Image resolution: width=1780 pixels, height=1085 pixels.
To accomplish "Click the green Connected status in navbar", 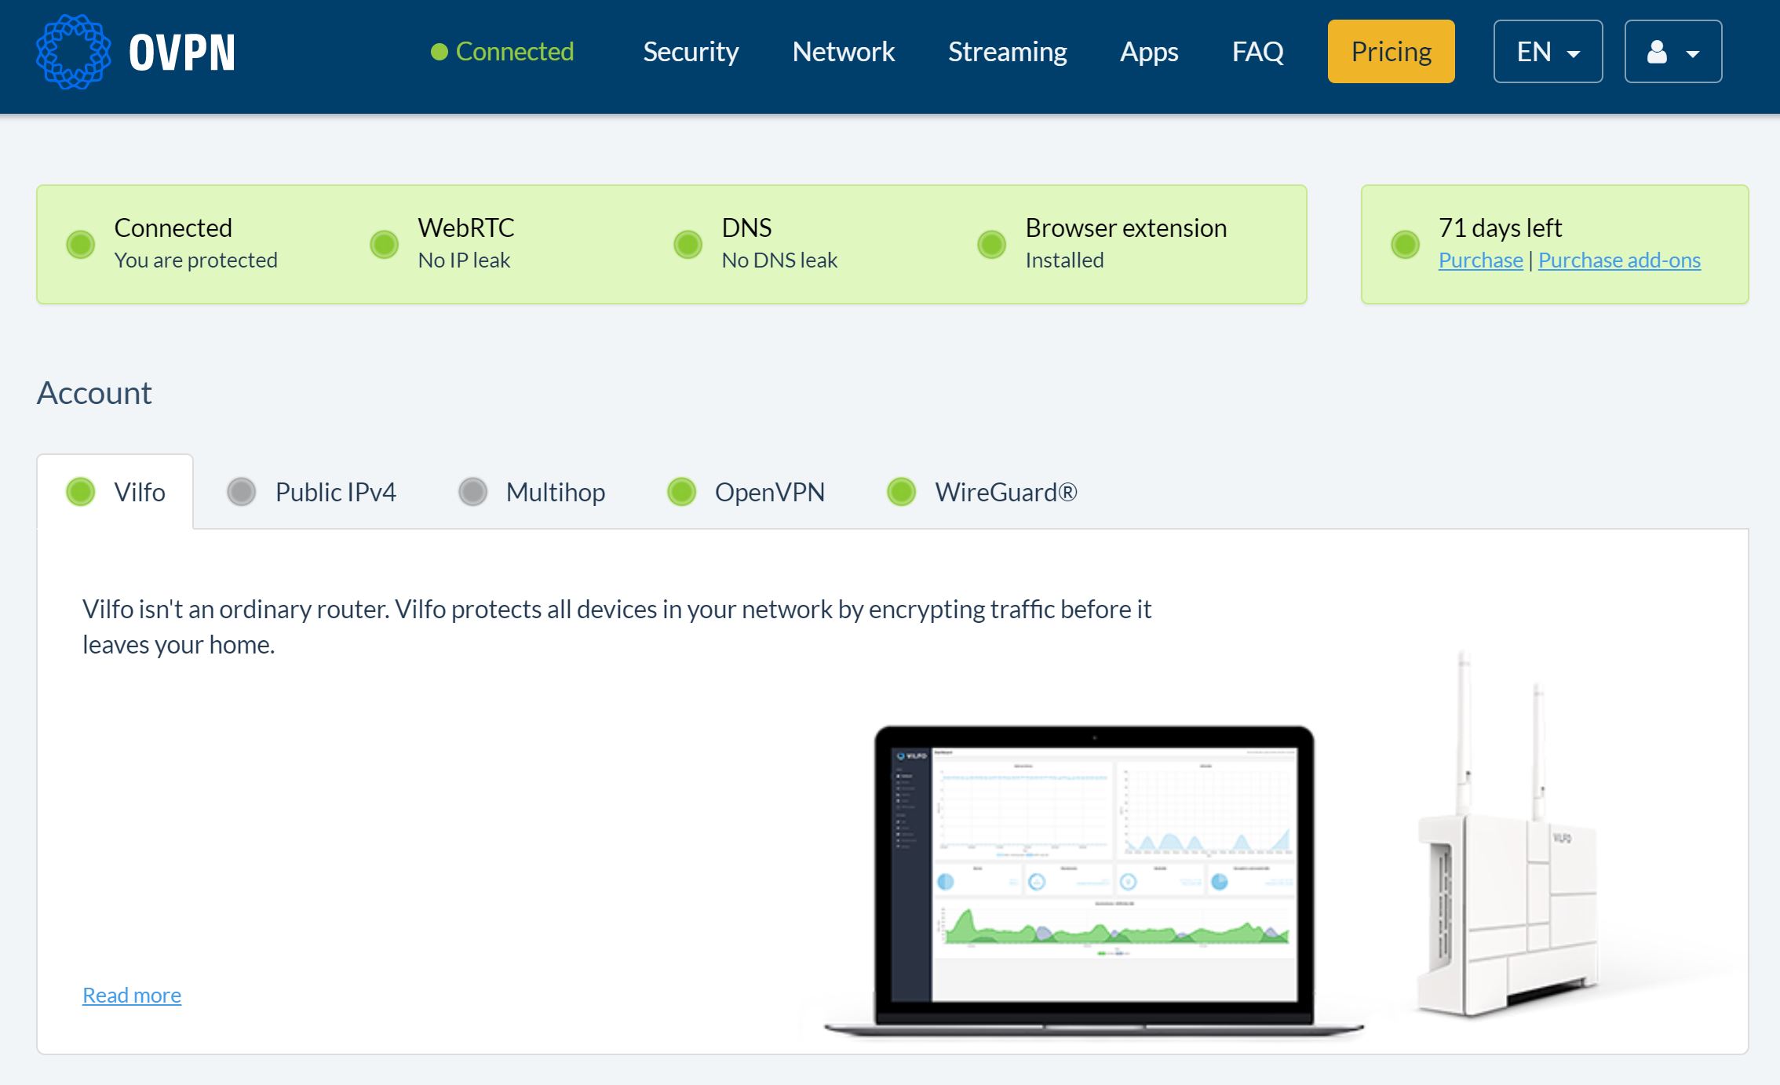I will click(502, 52).
